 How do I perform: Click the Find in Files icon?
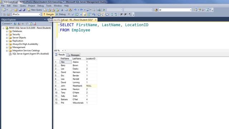156,10
